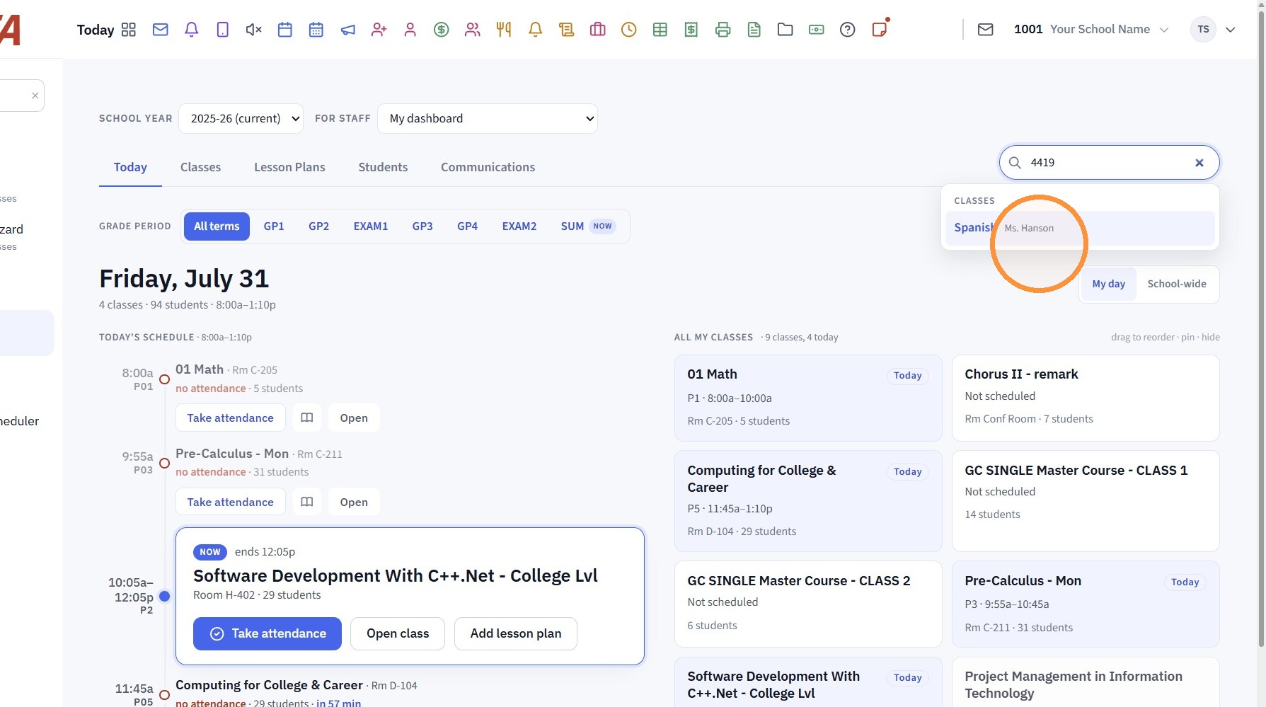Select the Spanish class search result

1080,228
